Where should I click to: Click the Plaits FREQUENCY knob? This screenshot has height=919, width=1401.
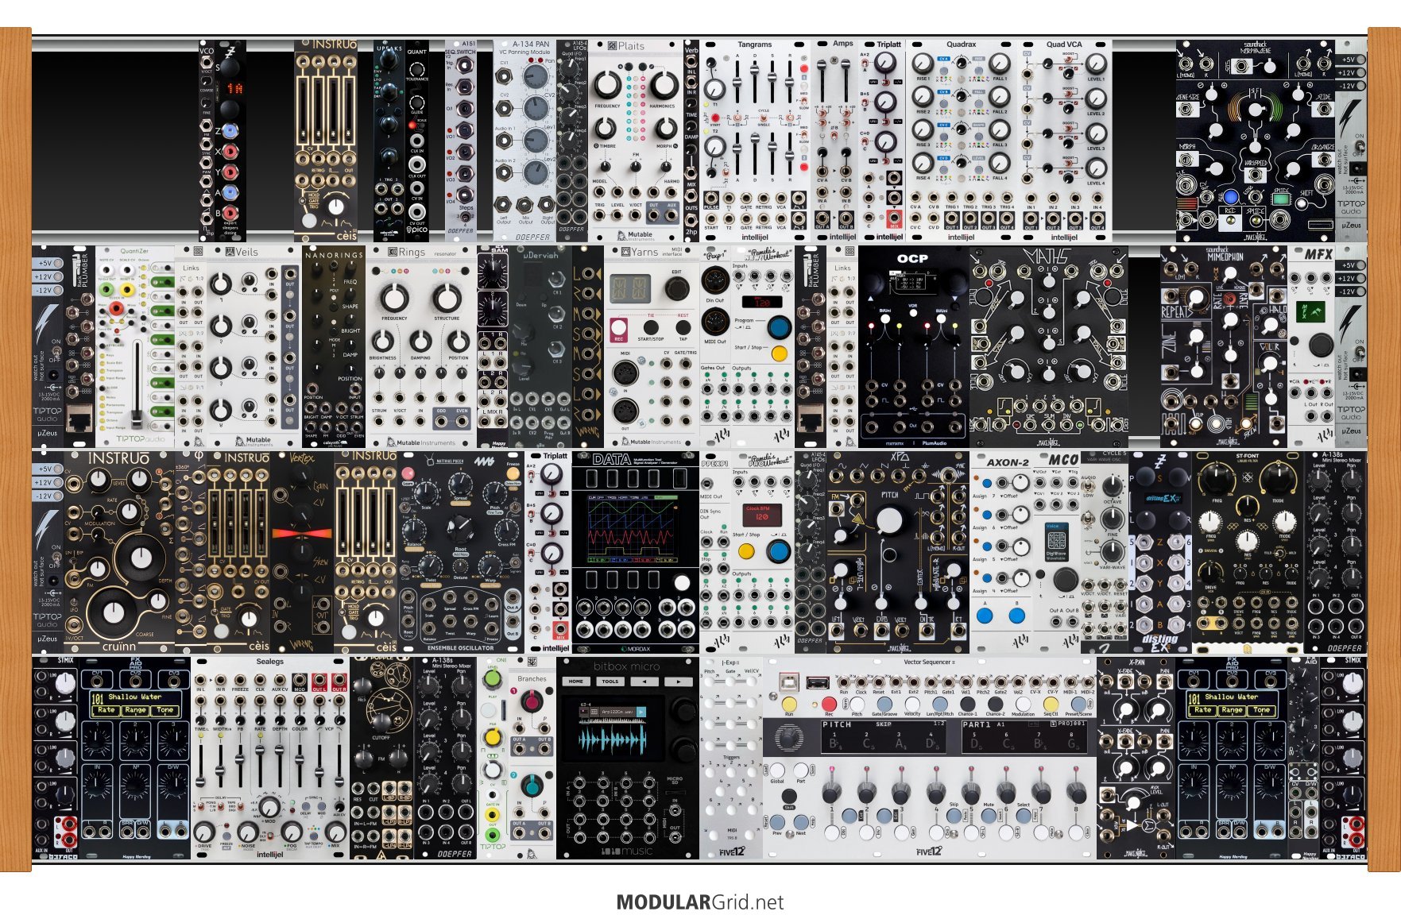(x=606, y=84)
